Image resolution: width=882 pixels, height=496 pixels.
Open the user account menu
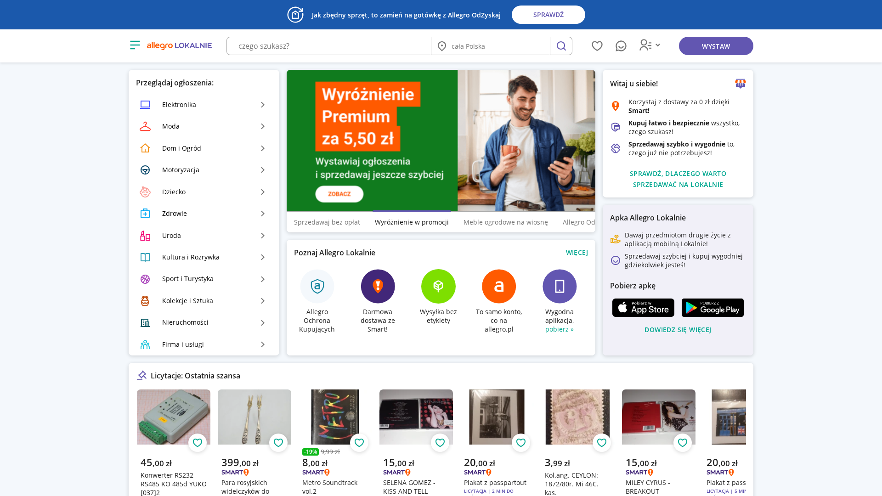pos(650,45)
